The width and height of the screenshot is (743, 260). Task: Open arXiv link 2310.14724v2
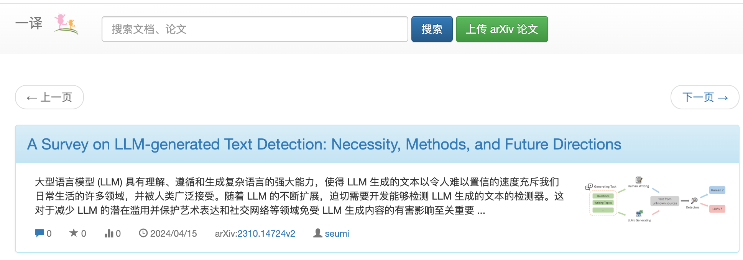pos(266,234)
